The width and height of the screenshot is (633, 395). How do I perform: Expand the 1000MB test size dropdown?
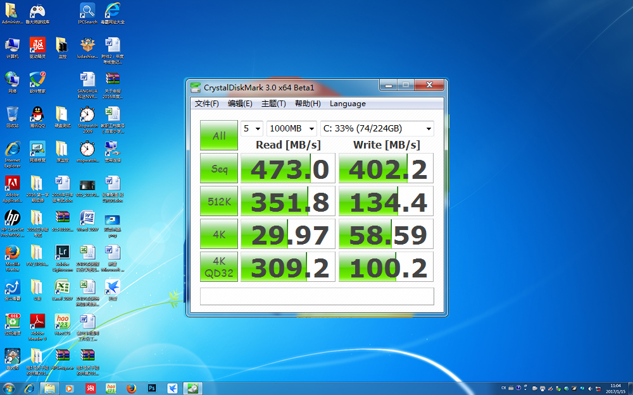[x=291, y=128]
